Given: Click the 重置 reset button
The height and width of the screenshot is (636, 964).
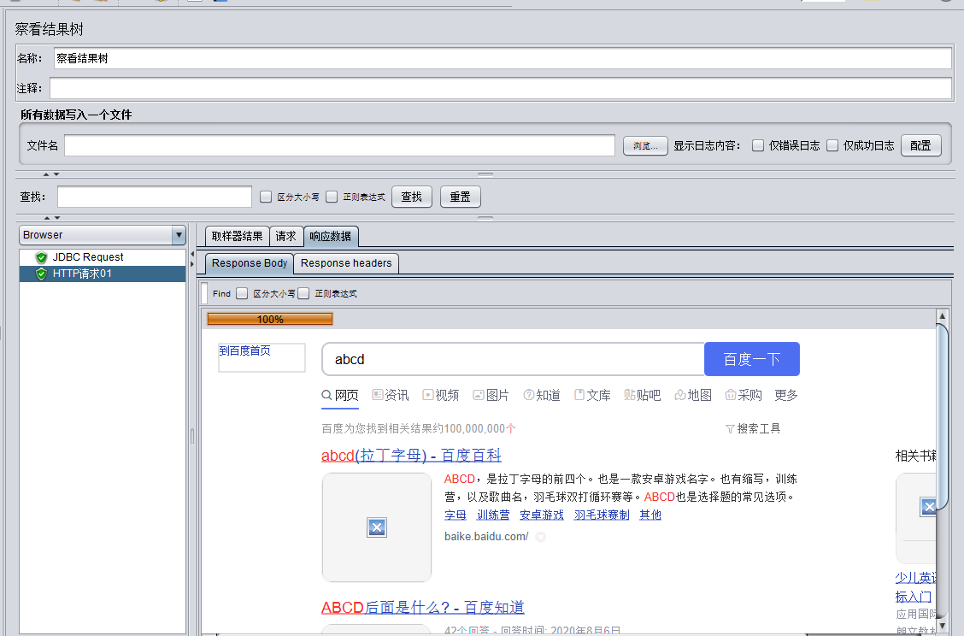Looking at the screenshot, I should pyautogui.click(x=460, y=197).
